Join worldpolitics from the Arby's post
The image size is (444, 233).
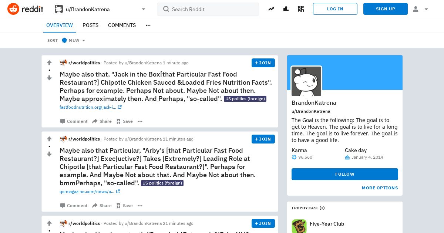coord(263,139)
